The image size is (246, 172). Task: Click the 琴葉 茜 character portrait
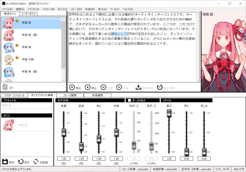[224, 52]
